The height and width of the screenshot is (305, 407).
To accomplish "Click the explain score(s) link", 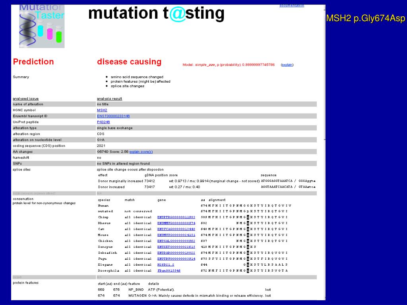I will coord(141,152).
